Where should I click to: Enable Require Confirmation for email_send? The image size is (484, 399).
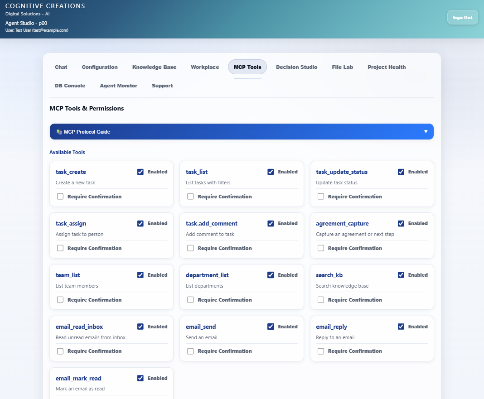tap(190, 351)
